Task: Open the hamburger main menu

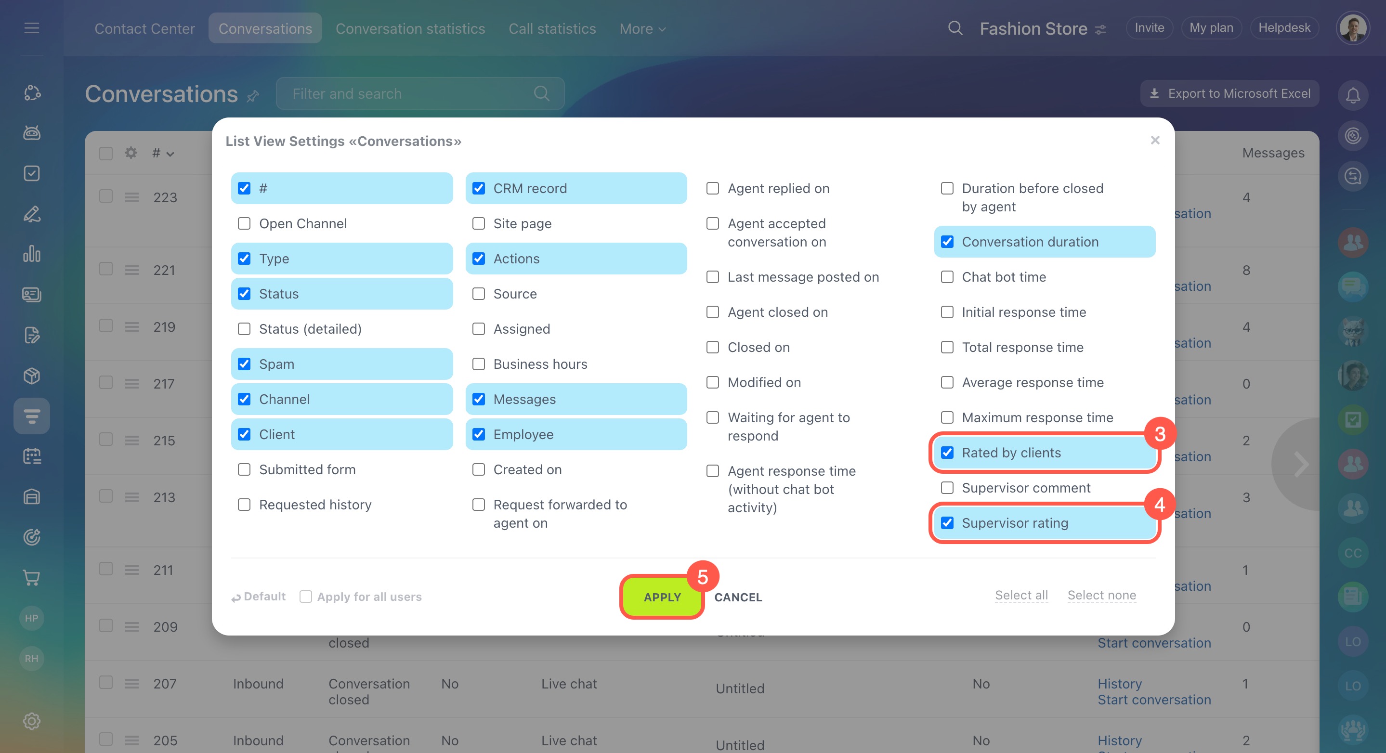Action: click(32, 28)
